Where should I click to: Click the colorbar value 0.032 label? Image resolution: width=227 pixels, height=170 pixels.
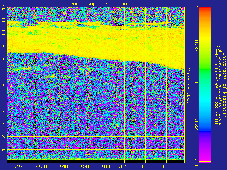tap(196, 123)
